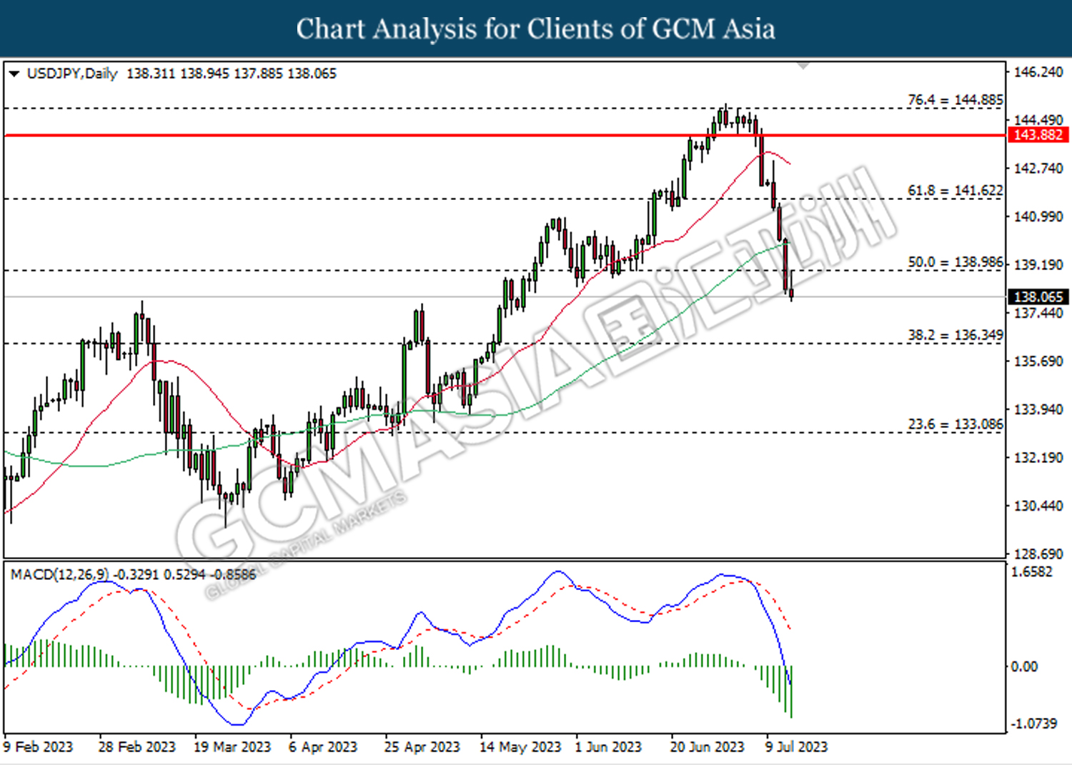Select the Fibonacci label 61.8 = 141.622
Screen dimensions: 1072x765
[956, 191]
